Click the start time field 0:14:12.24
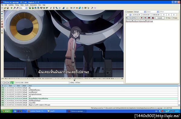This screenshot has height=119, width=181. 137,15
